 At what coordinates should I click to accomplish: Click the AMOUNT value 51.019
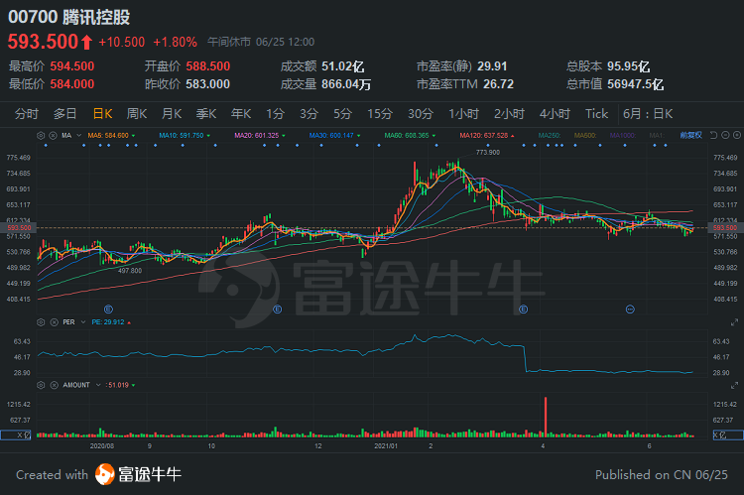[118, 385]
